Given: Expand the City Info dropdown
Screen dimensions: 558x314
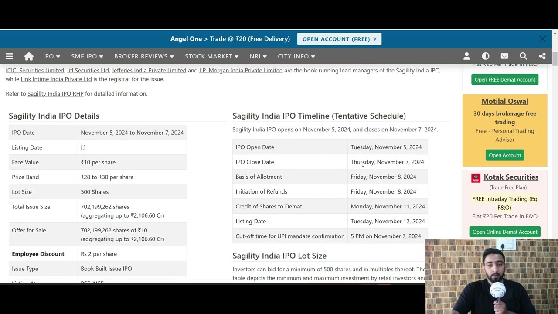Looking at the screenshot, I should click(296, 56).
